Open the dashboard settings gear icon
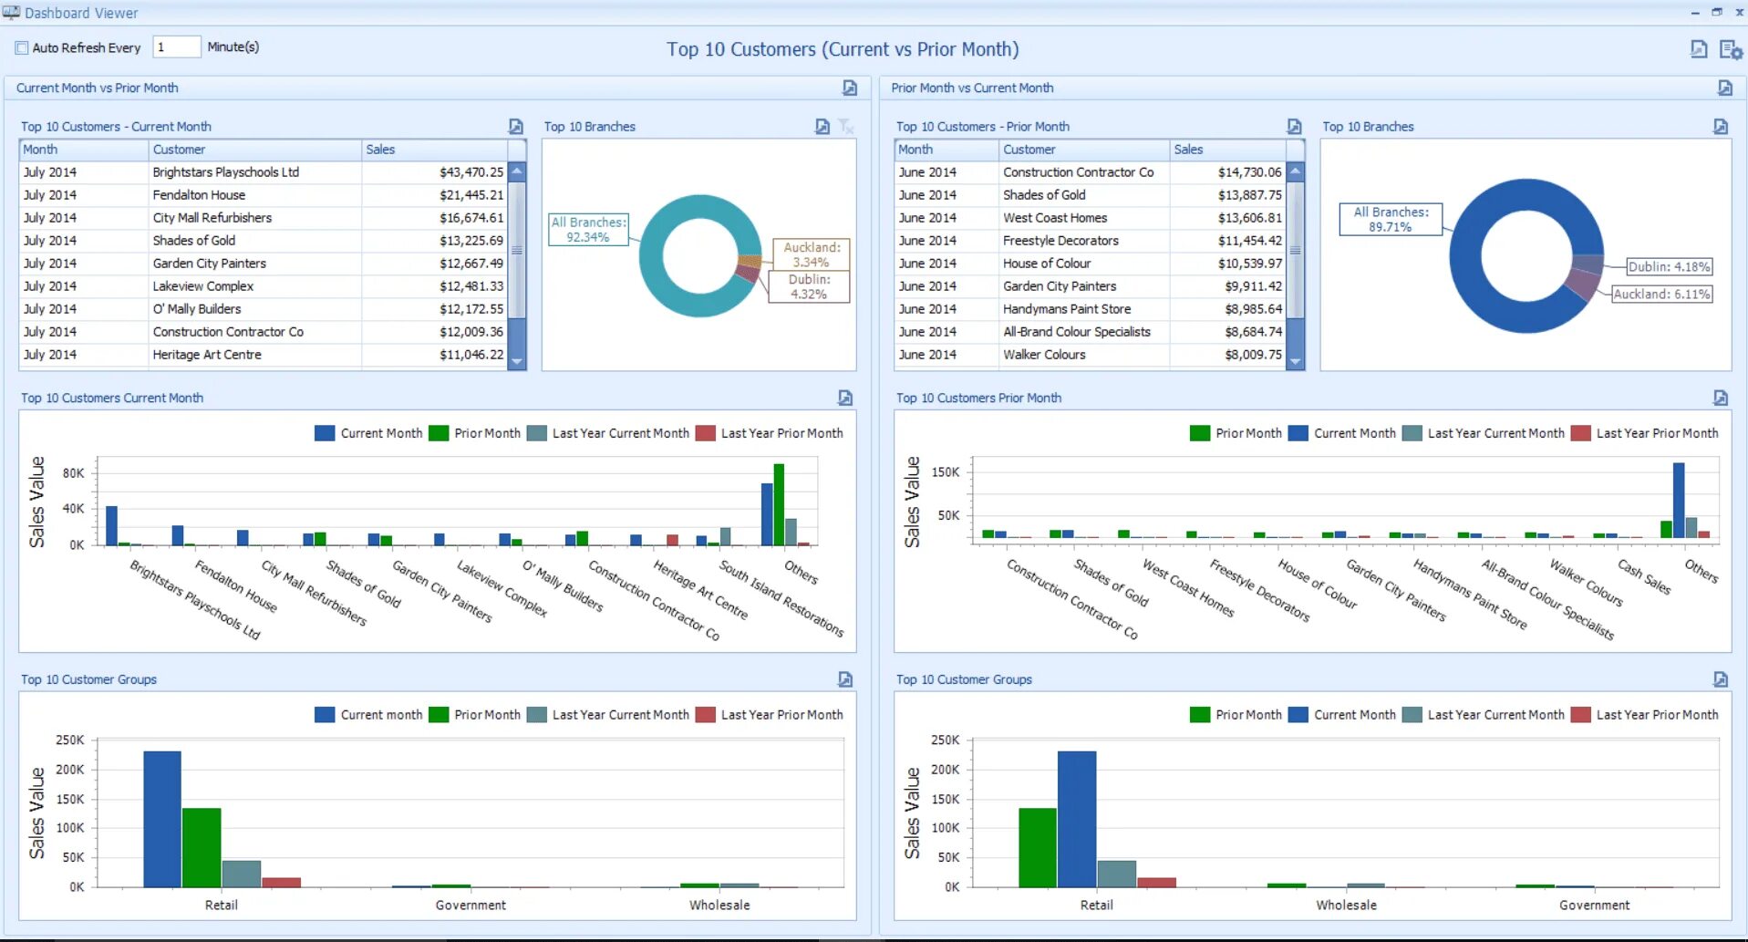 1730,49
